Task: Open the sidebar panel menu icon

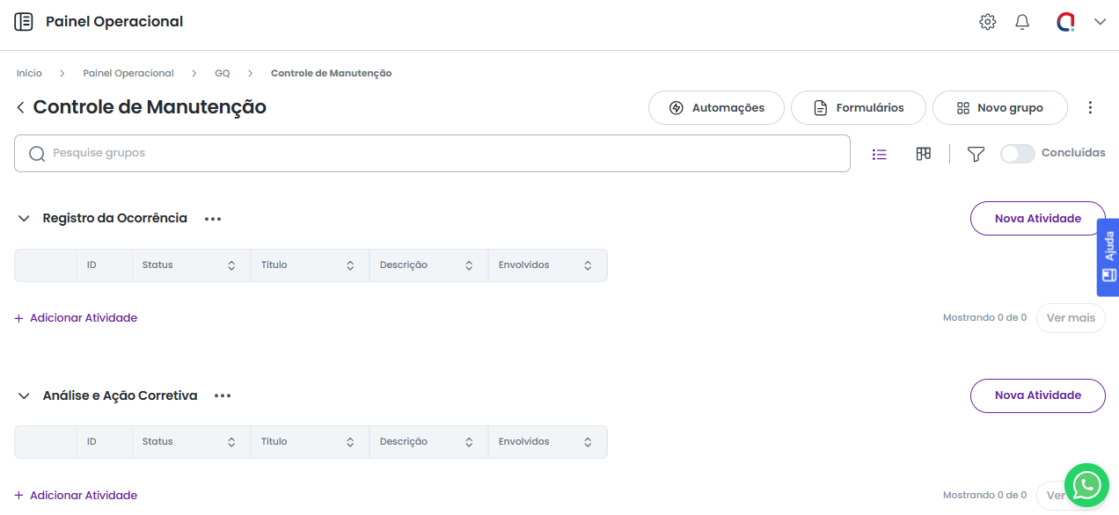Action: pyautogui.click(x=24, y=22)
